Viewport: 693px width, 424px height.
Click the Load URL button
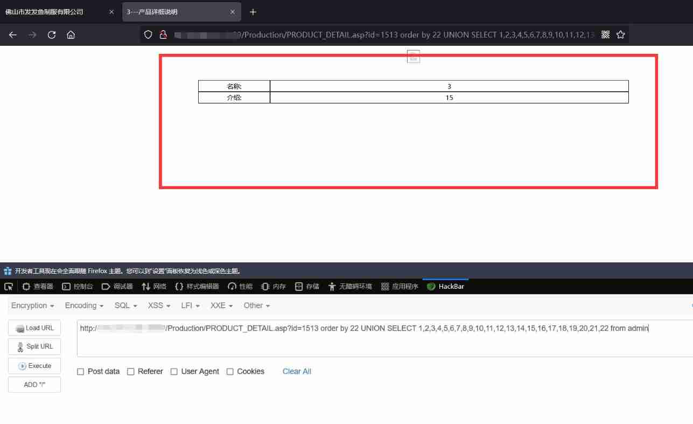[x=34, y=328]
